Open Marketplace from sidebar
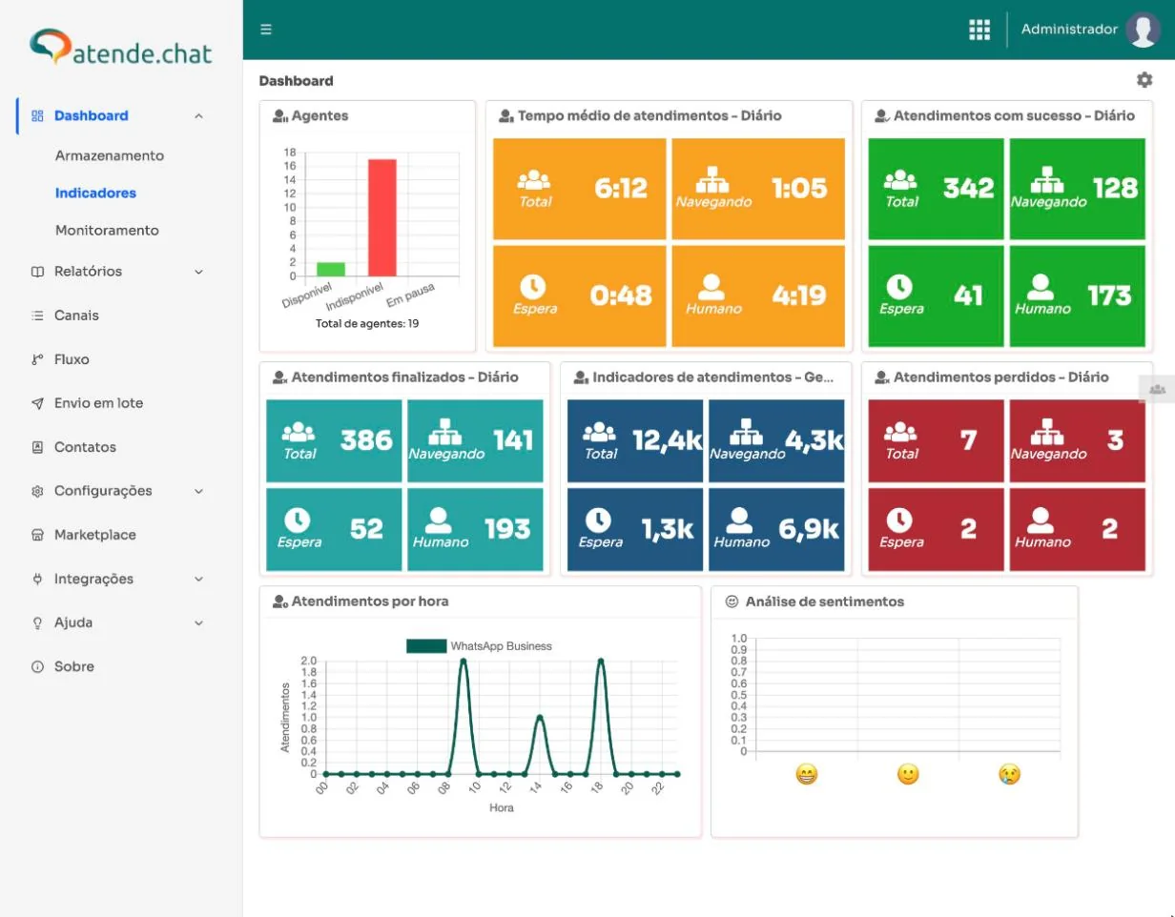This screenshot has width=1175, height=917. (95, 535)
